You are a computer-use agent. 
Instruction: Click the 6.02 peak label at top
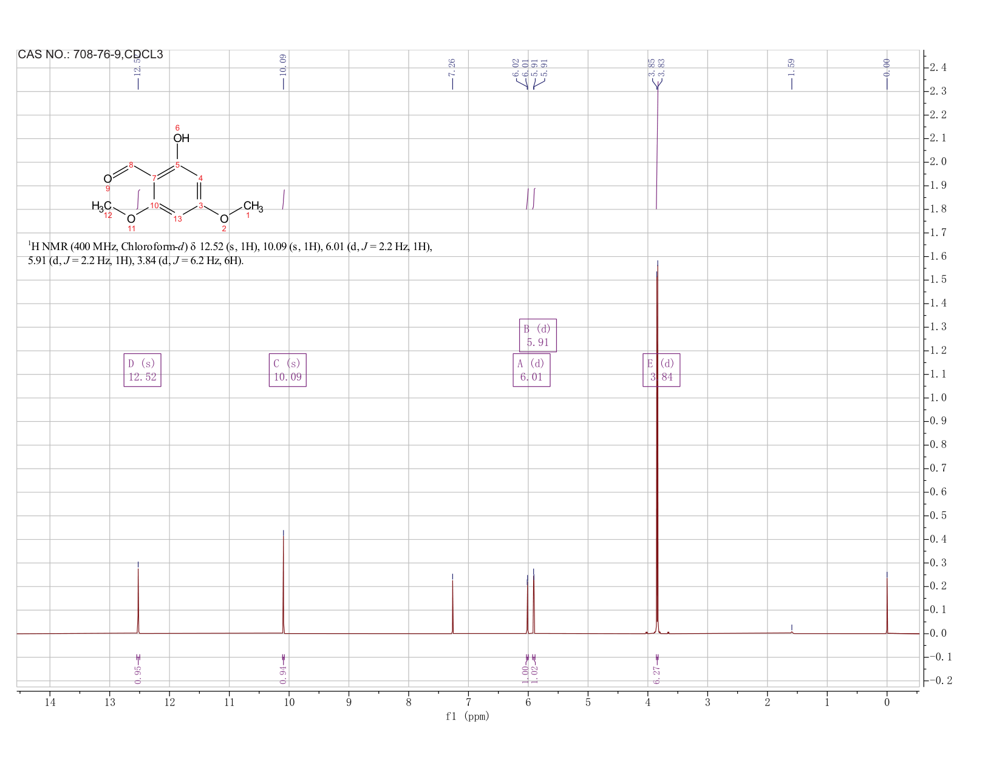tap(516, 67)
